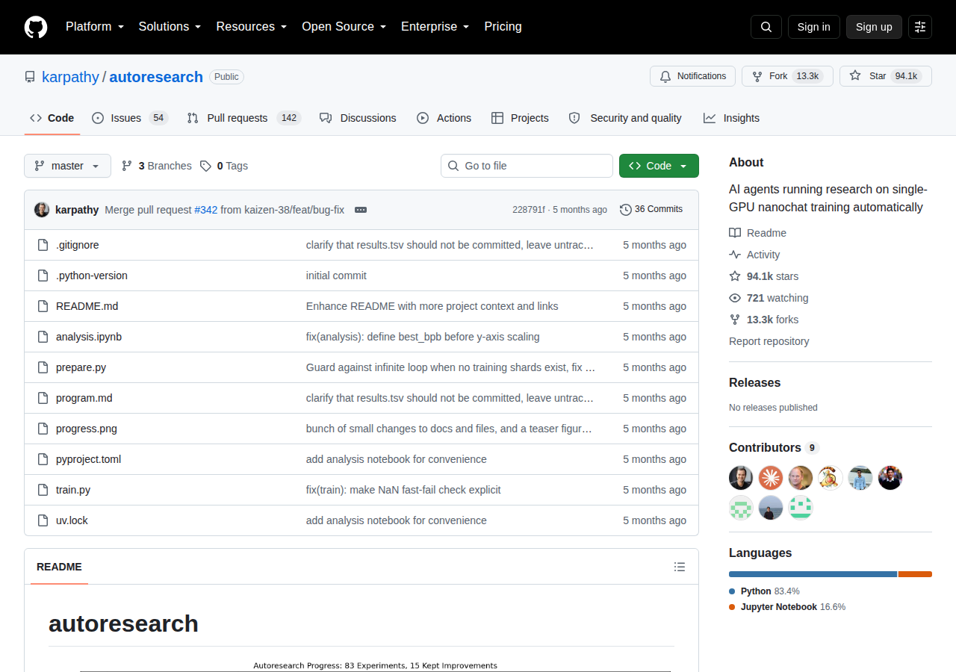Open the Discussions tab
The image size is (956, 672).
point(358,118)
